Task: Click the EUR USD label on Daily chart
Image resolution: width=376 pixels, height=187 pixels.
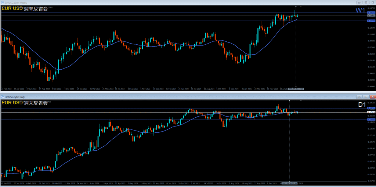Action: 12,103
